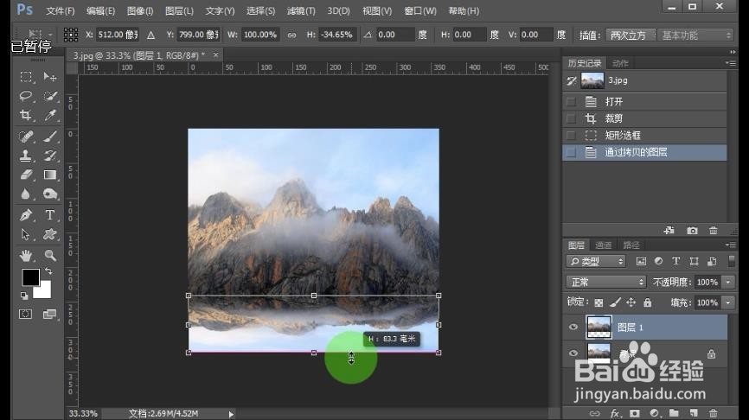
Task: Select the Crop tool in toolbox
Action: [26, 115]
